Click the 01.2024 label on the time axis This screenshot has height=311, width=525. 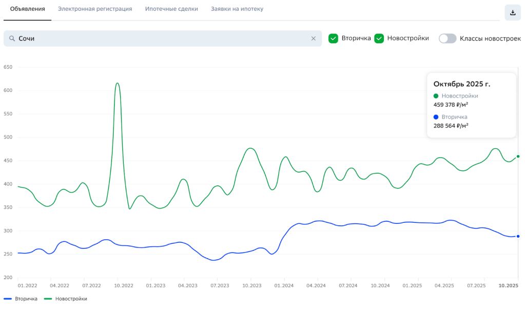tap(284, 285)
